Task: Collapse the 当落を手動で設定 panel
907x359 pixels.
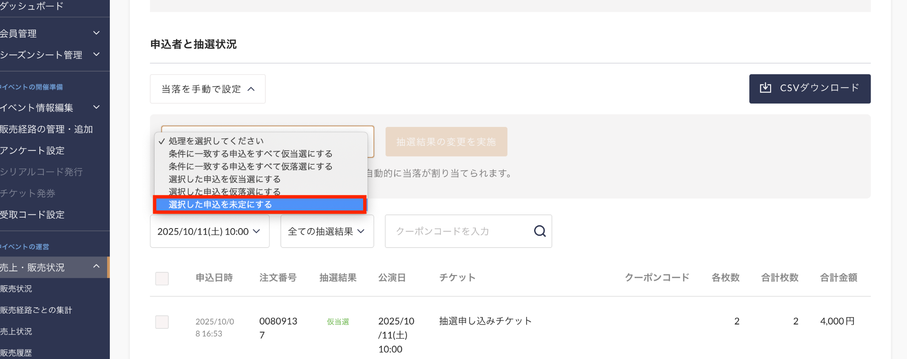Action: (x=208, y=89)
